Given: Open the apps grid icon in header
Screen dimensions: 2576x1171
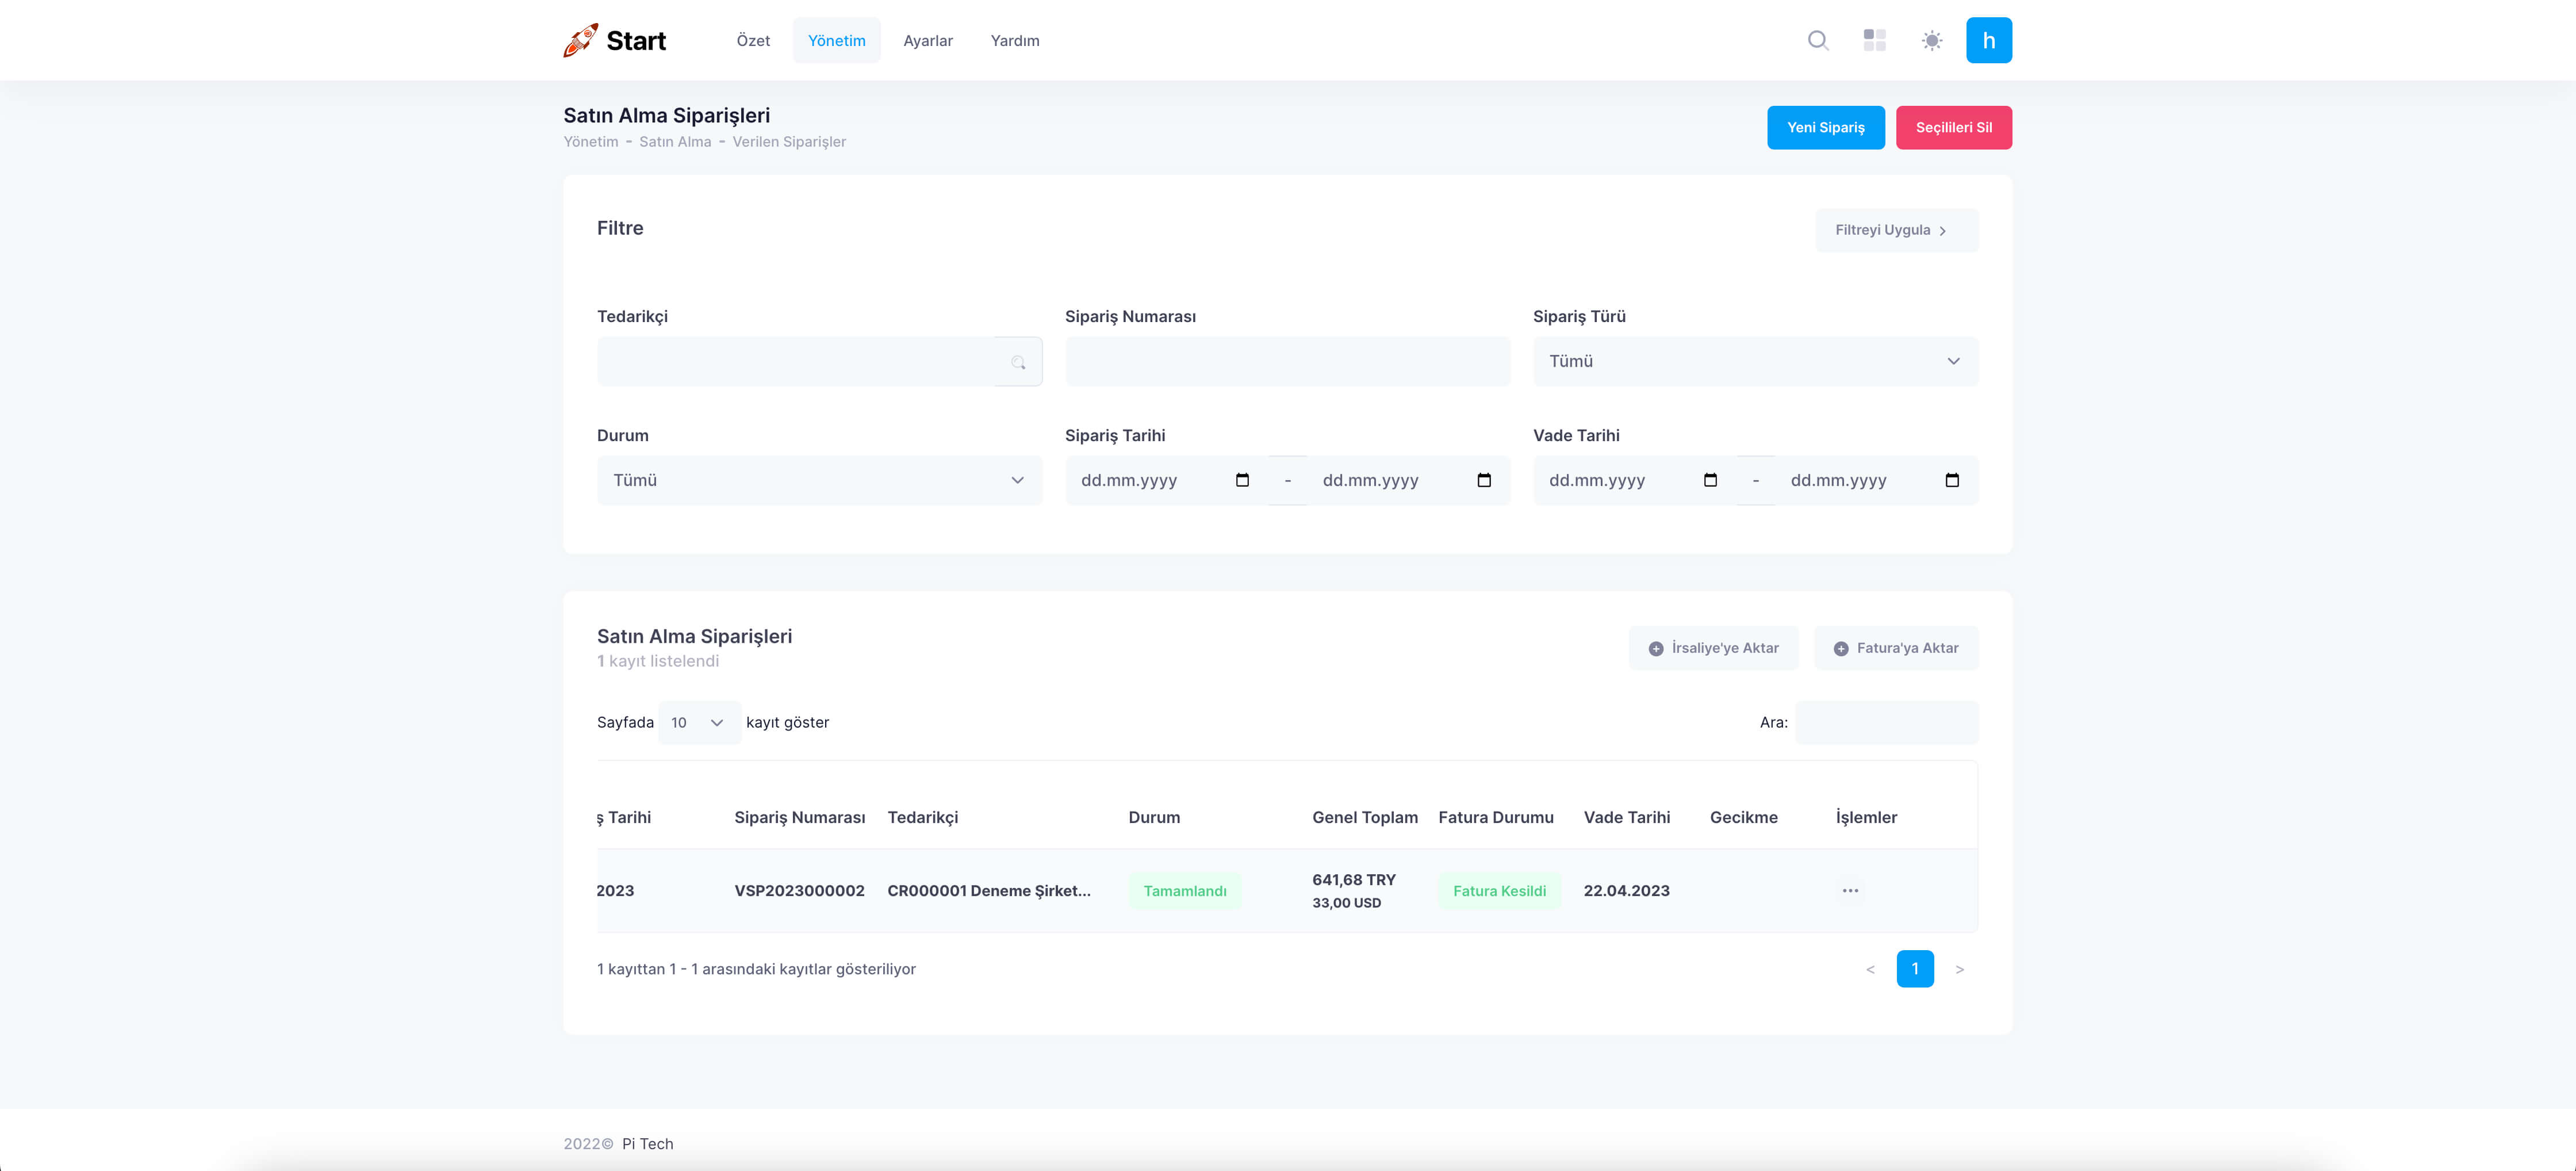Looking at the screenshot, I should (1874, 40).
